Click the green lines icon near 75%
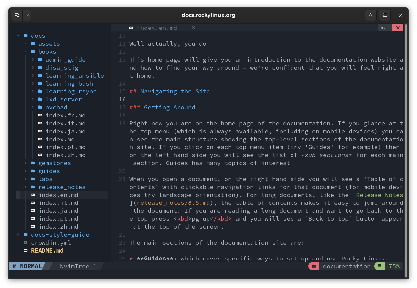 pyautogui.click(x=379, y=266)
